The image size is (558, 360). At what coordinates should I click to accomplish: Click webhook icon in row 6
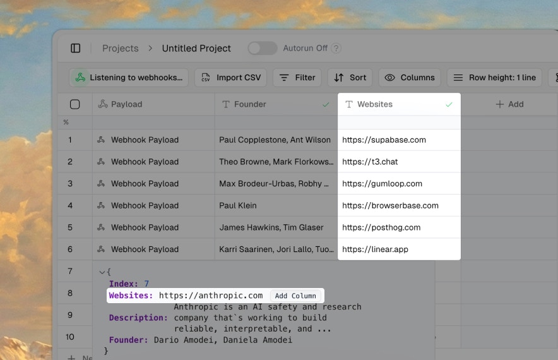tap(101, 249)
